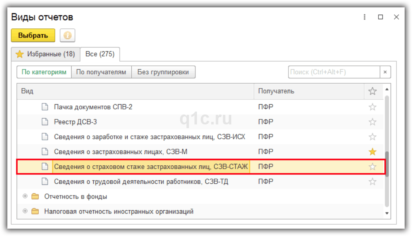This screenshot has width=412, height=236.
Task: Click the vertical scrollbar thumb
Action: pyautogui.click(x=387, y=165)
